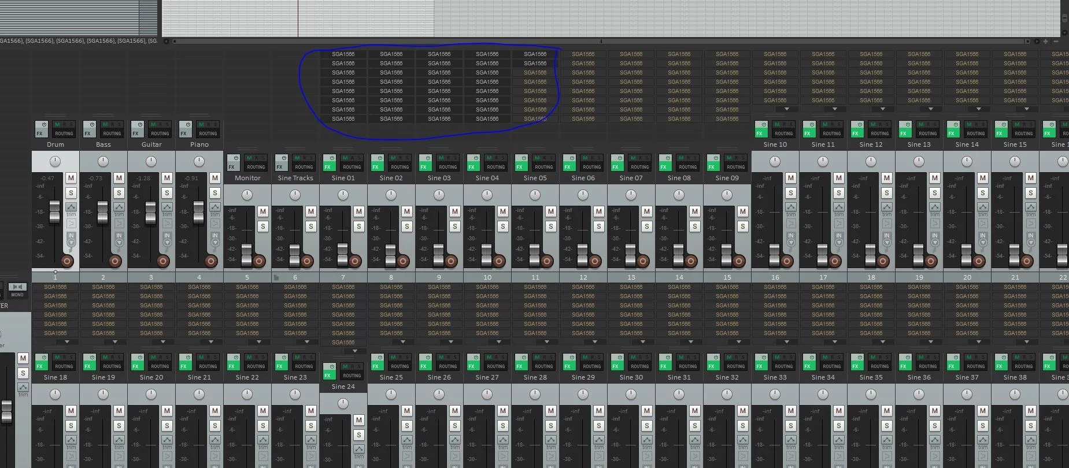The height and width of the screenshot is (468, 1069).
Task: Click the Sine 05 track volume fader
Action: point(534,255)
